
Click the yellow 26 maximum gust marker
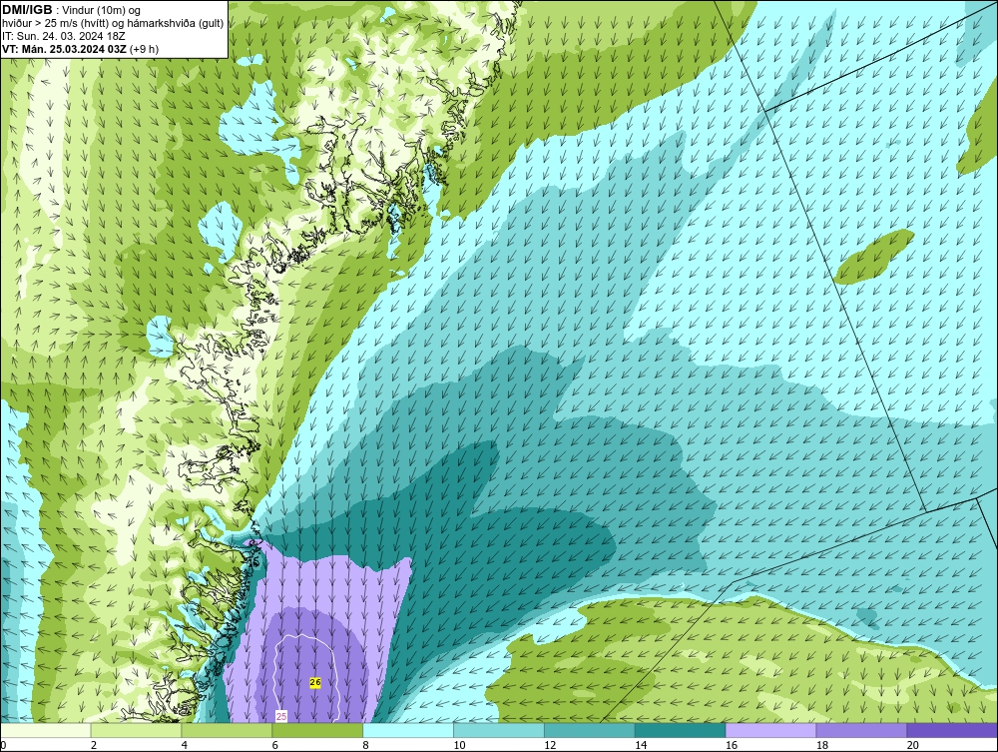pos(315,682)
